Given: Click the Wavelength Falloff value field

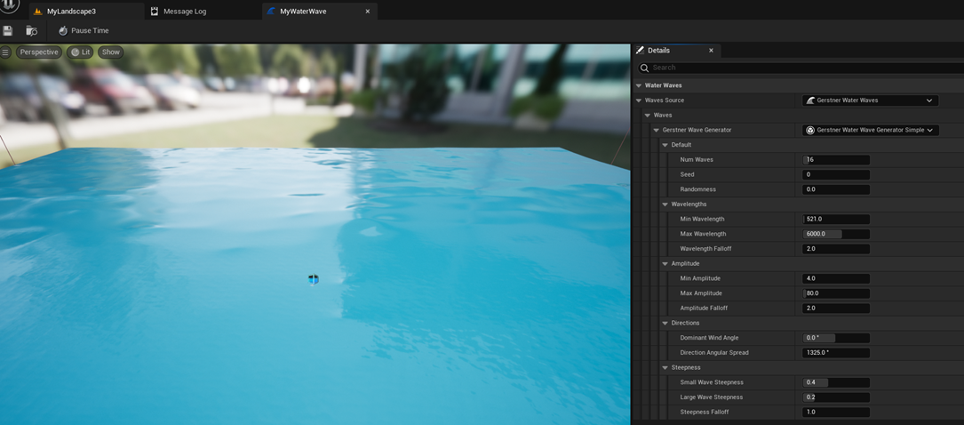Looking at the screenshot, I should click(x=836, y=249).
